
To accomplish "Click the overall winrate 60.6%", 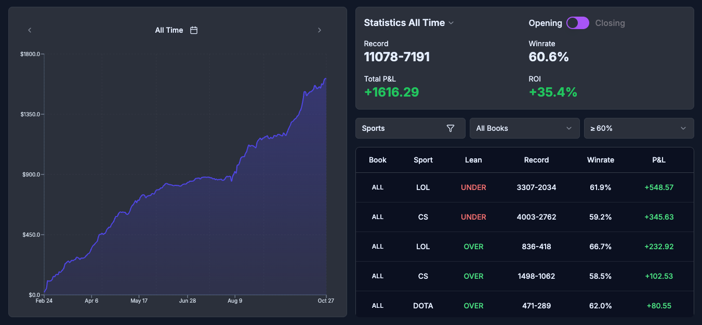I will (549, 57).
